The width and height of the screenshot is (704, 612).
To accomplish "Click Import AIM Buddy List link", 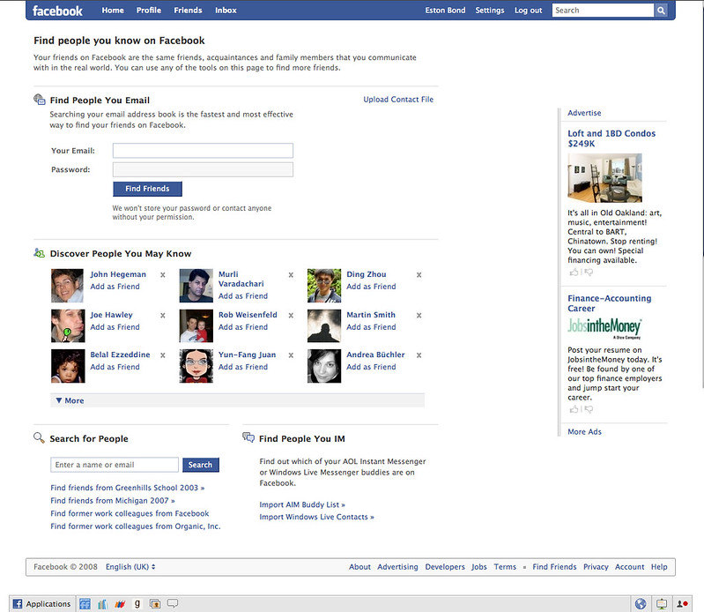I will click(302, 504).
